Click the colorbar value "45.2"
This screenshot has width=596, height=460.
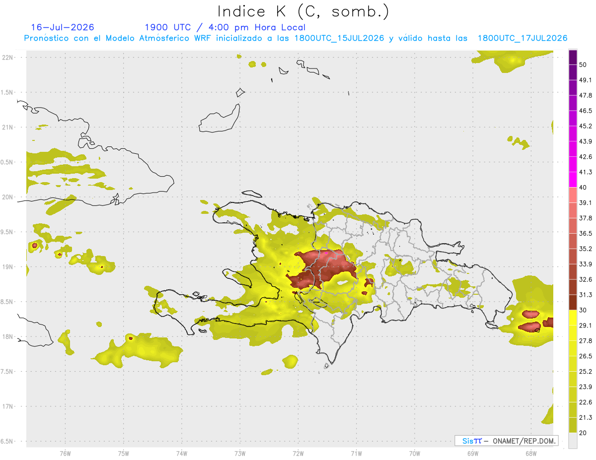click(586, 126)
